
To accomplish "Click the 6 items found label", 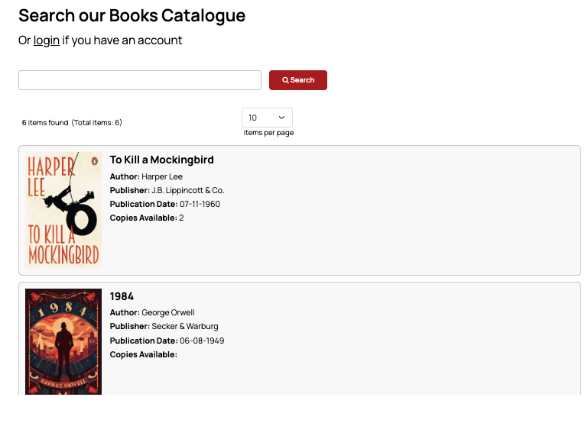I will pos(45,122).
